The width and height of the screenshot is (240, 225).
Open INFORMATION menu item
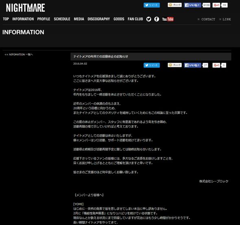[x=23, y=19]
